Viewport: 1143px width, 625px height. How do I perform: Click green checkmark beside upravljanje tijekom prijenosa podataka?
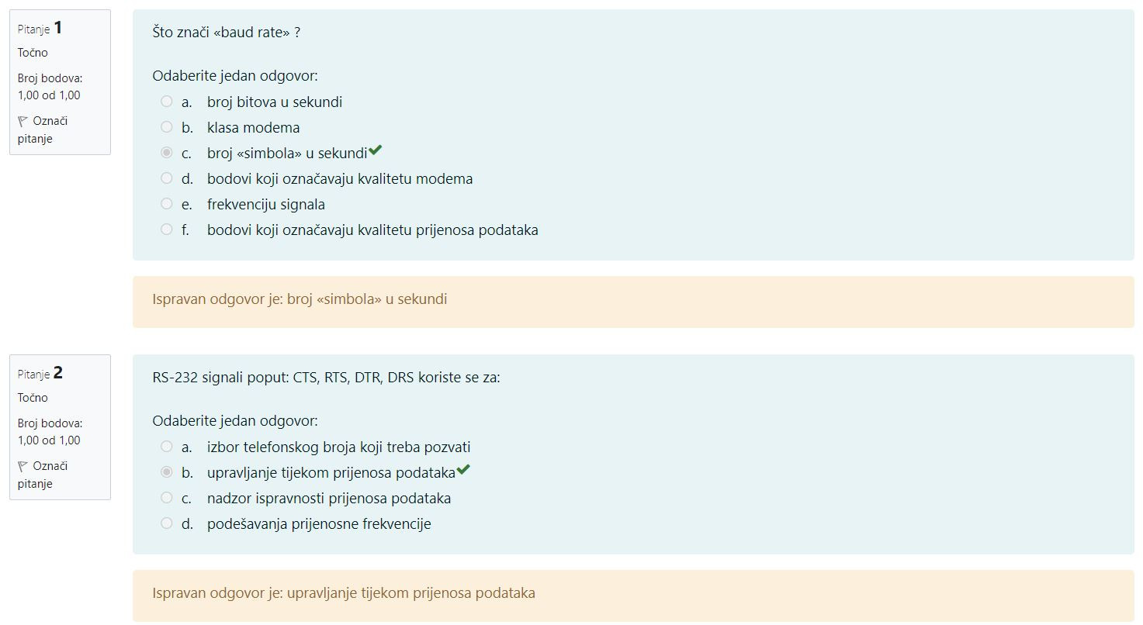click(x=463, y=470)
